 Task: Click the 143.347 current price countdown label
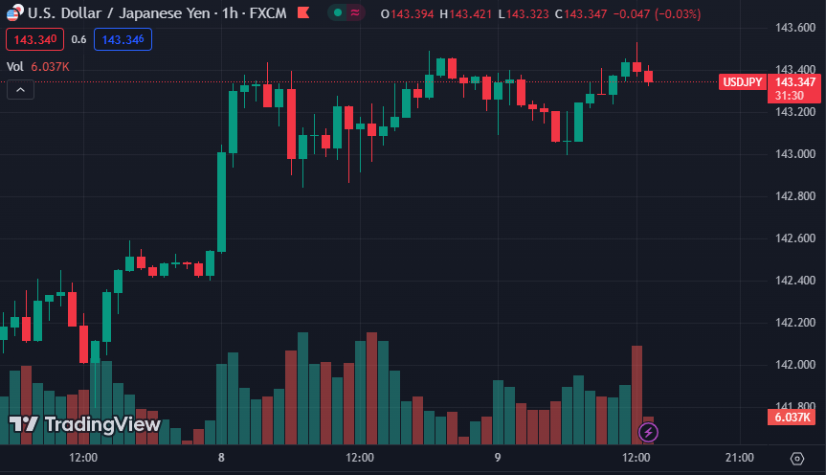pyautogui.click(x=794, y=88)
